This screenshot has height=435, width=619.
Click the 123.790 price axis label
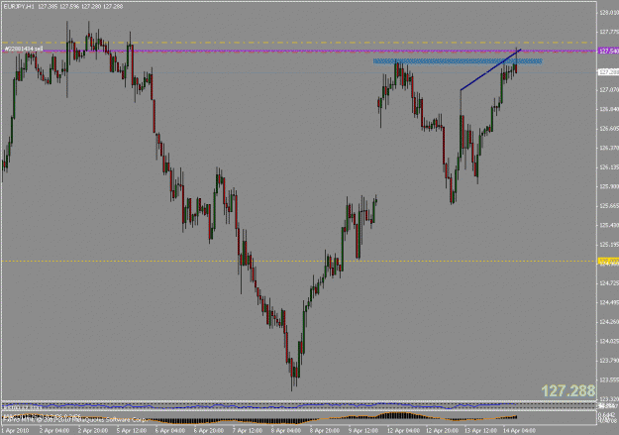[609, 361]
